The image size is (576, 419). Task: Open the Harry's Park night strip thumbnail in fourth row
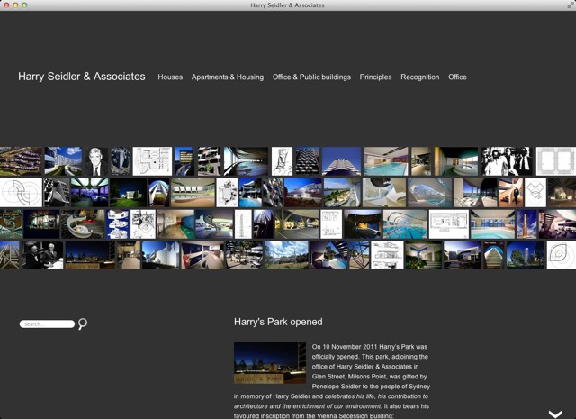pyautogui.click(x=90, y=255)
